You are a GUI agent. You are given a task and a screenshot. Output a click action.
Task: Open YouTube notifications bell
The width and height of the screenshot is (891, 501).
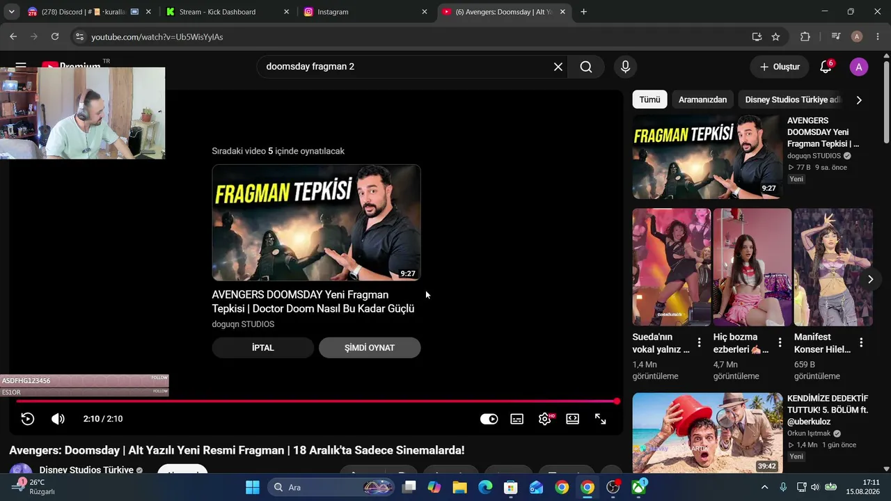pyautogui.click(x=826, y=67)
